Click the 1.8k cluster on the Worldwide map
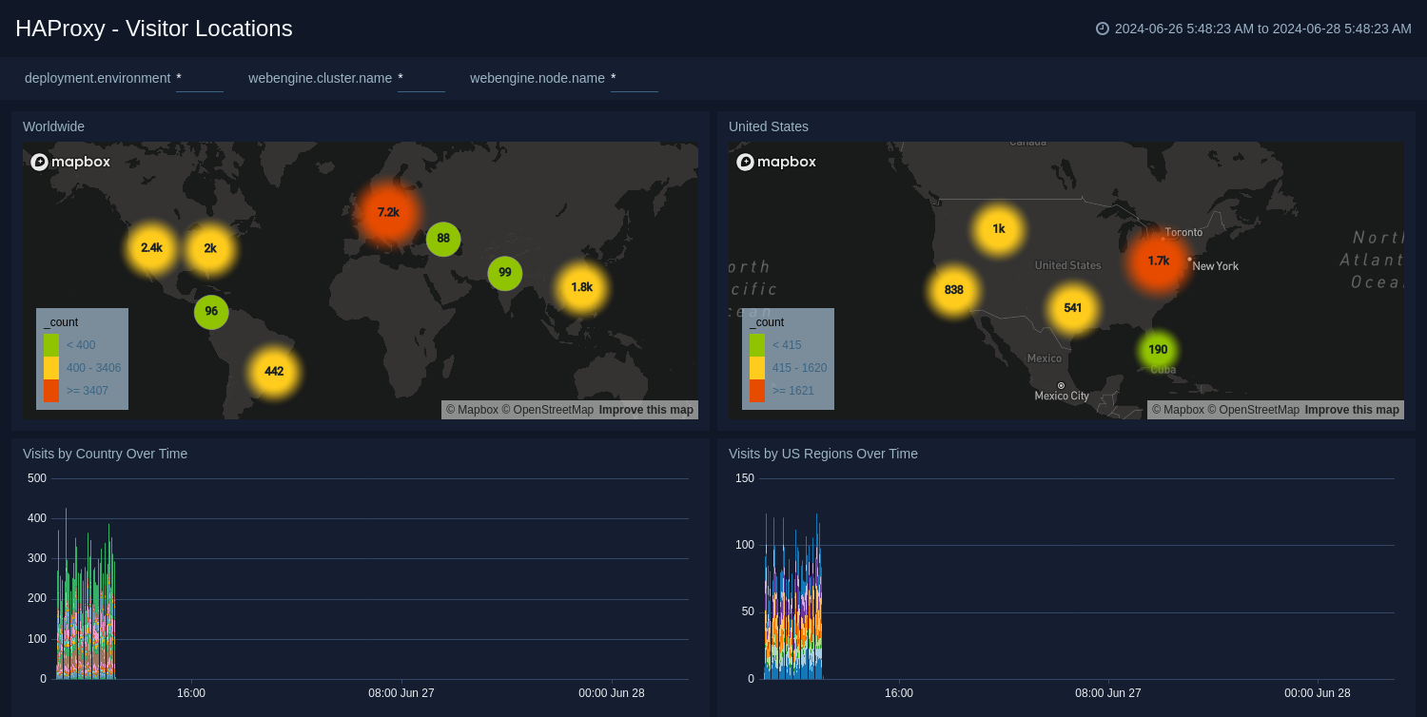Image resolution: width=1427 pixels, height=717 pixels. 582,286
